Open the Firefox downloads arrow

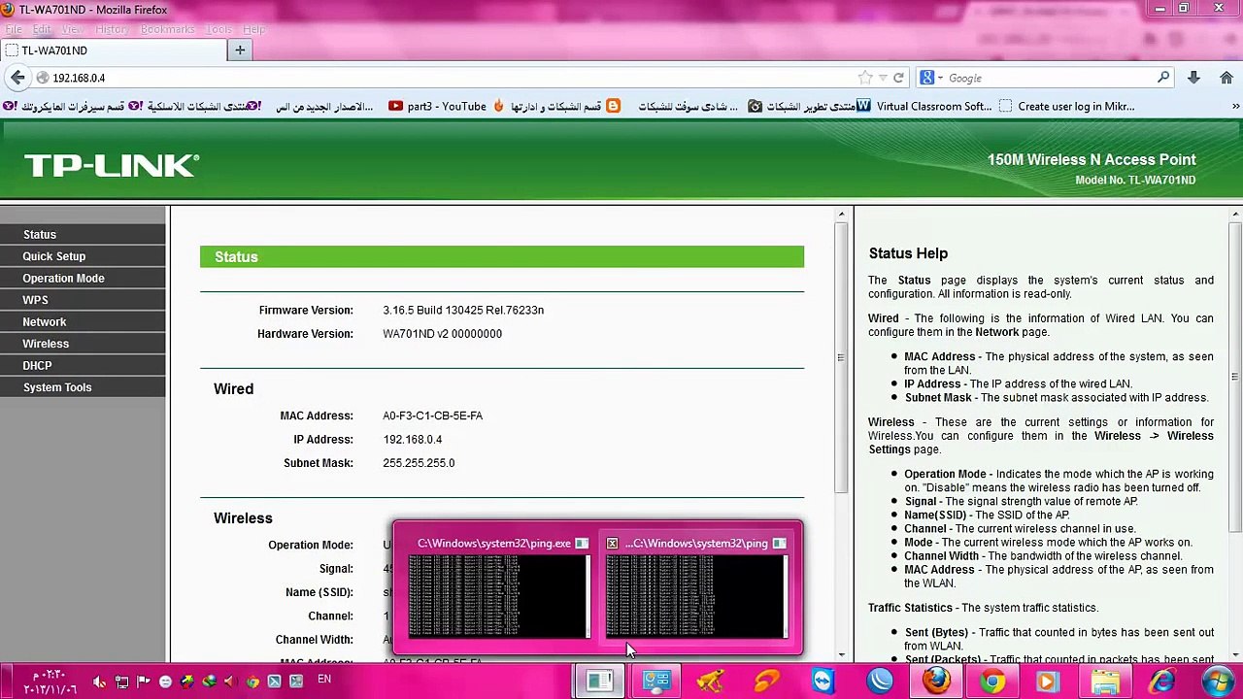pos(1193,78)
